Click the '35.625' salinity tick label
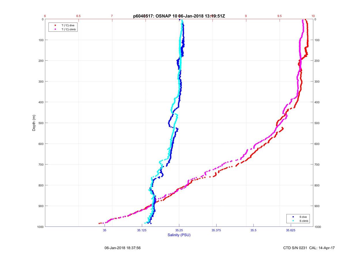 tap(291, 230)
